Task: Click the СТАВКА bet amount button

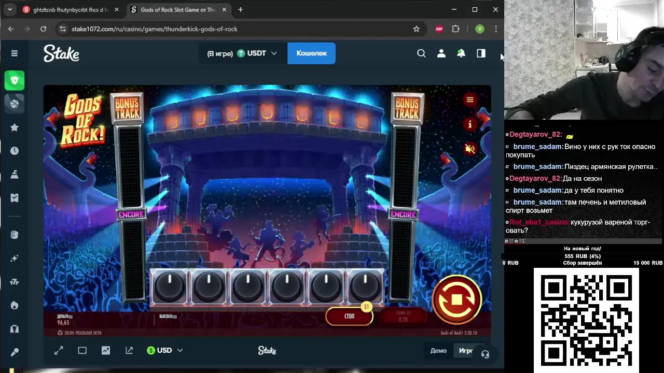Action: (x=403, y=317)
